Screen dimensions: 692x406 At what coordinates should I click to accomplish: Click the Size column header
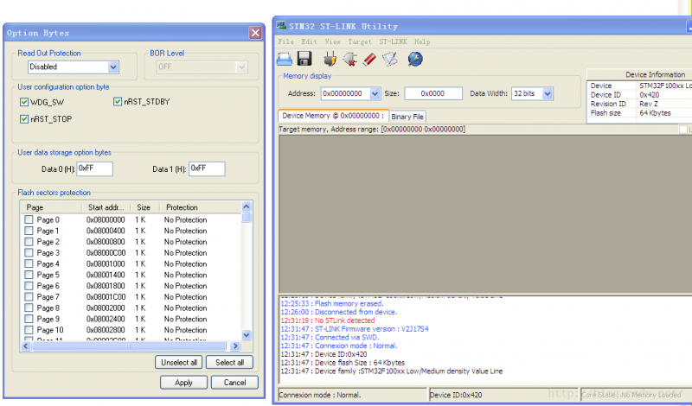pos(144,207)
